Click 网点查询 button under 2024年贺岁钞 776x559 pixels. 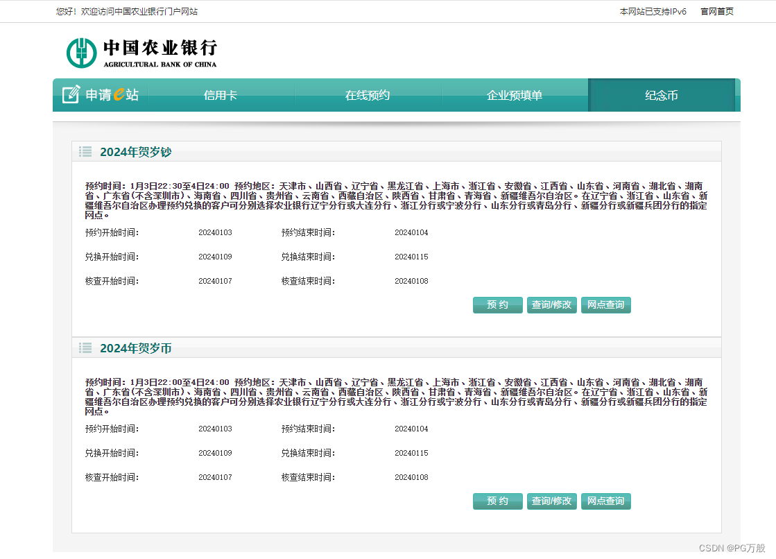(x=606, y=305)
